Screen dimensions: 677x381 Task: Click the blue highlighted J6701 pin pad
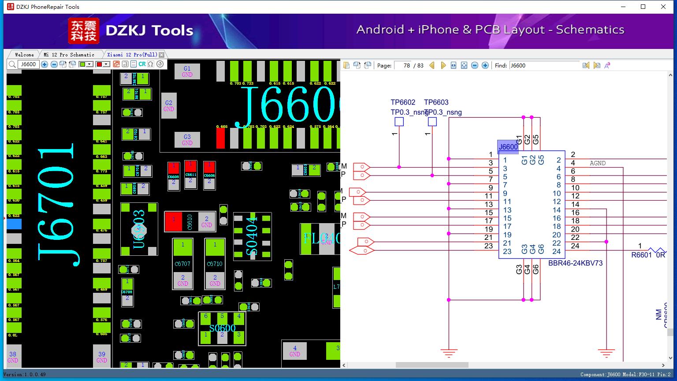(x=14, y=224)
